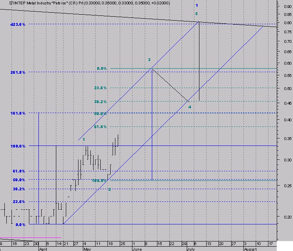The image size is (293, 251).
Task: Select the green wave 4 label
Action: tap(190, 107)
